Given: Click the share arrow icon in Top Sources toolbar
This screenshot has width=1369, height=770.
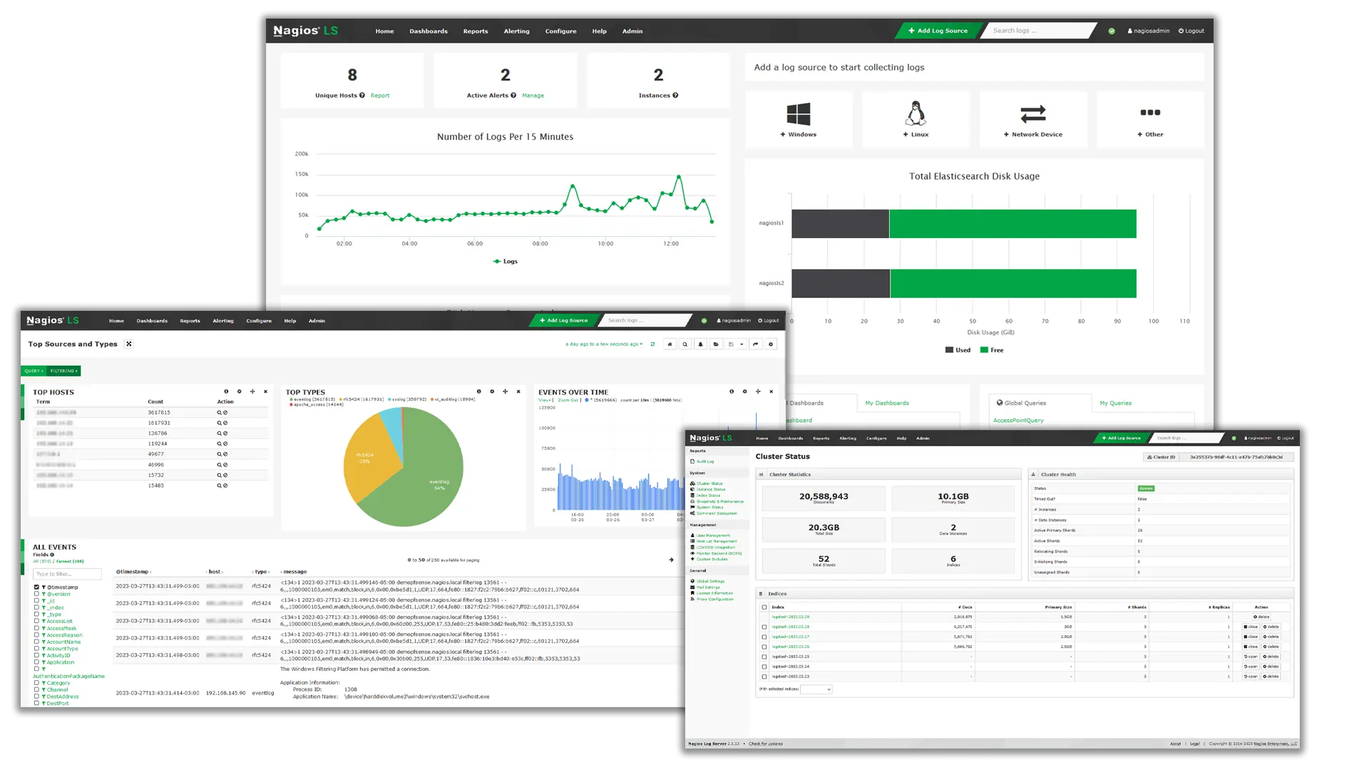Looking at the screenshot, I should tap(756, 344).
